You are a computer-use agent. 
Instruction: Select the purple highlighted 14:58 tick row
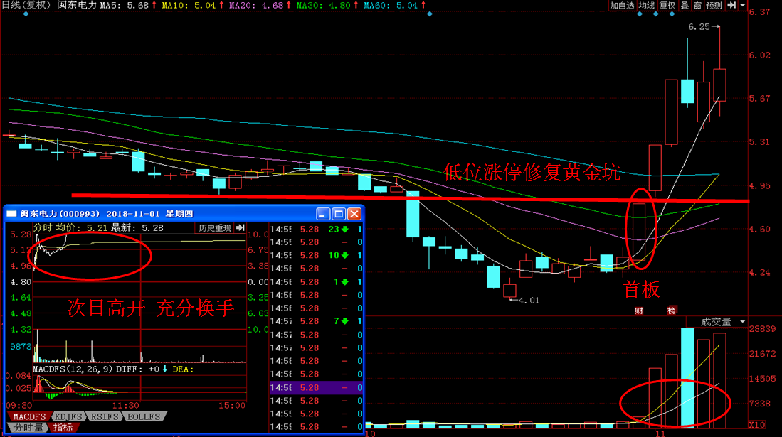coord(316,387)
